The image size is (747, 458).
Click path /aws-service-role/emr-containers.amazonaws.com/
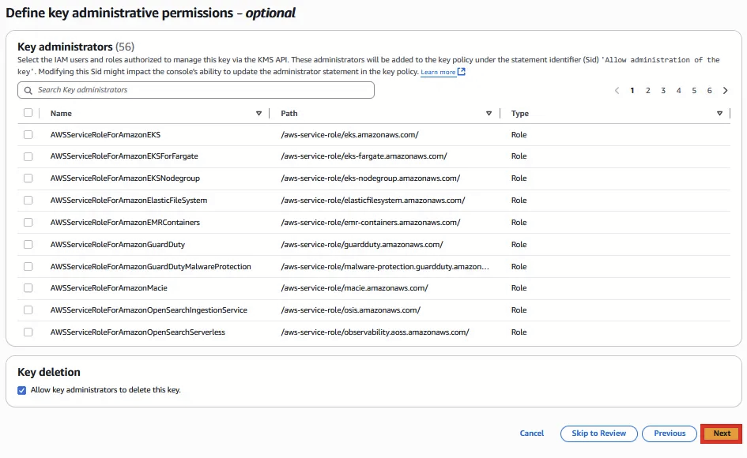point(370,223)
